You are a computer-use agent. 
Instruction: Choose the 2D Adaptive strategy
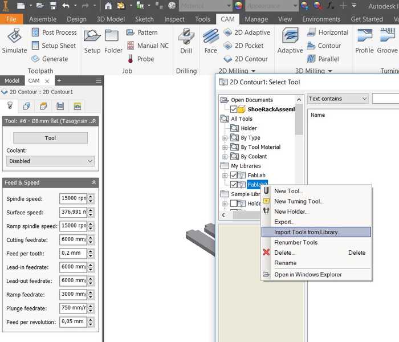(x=247, y=32)
